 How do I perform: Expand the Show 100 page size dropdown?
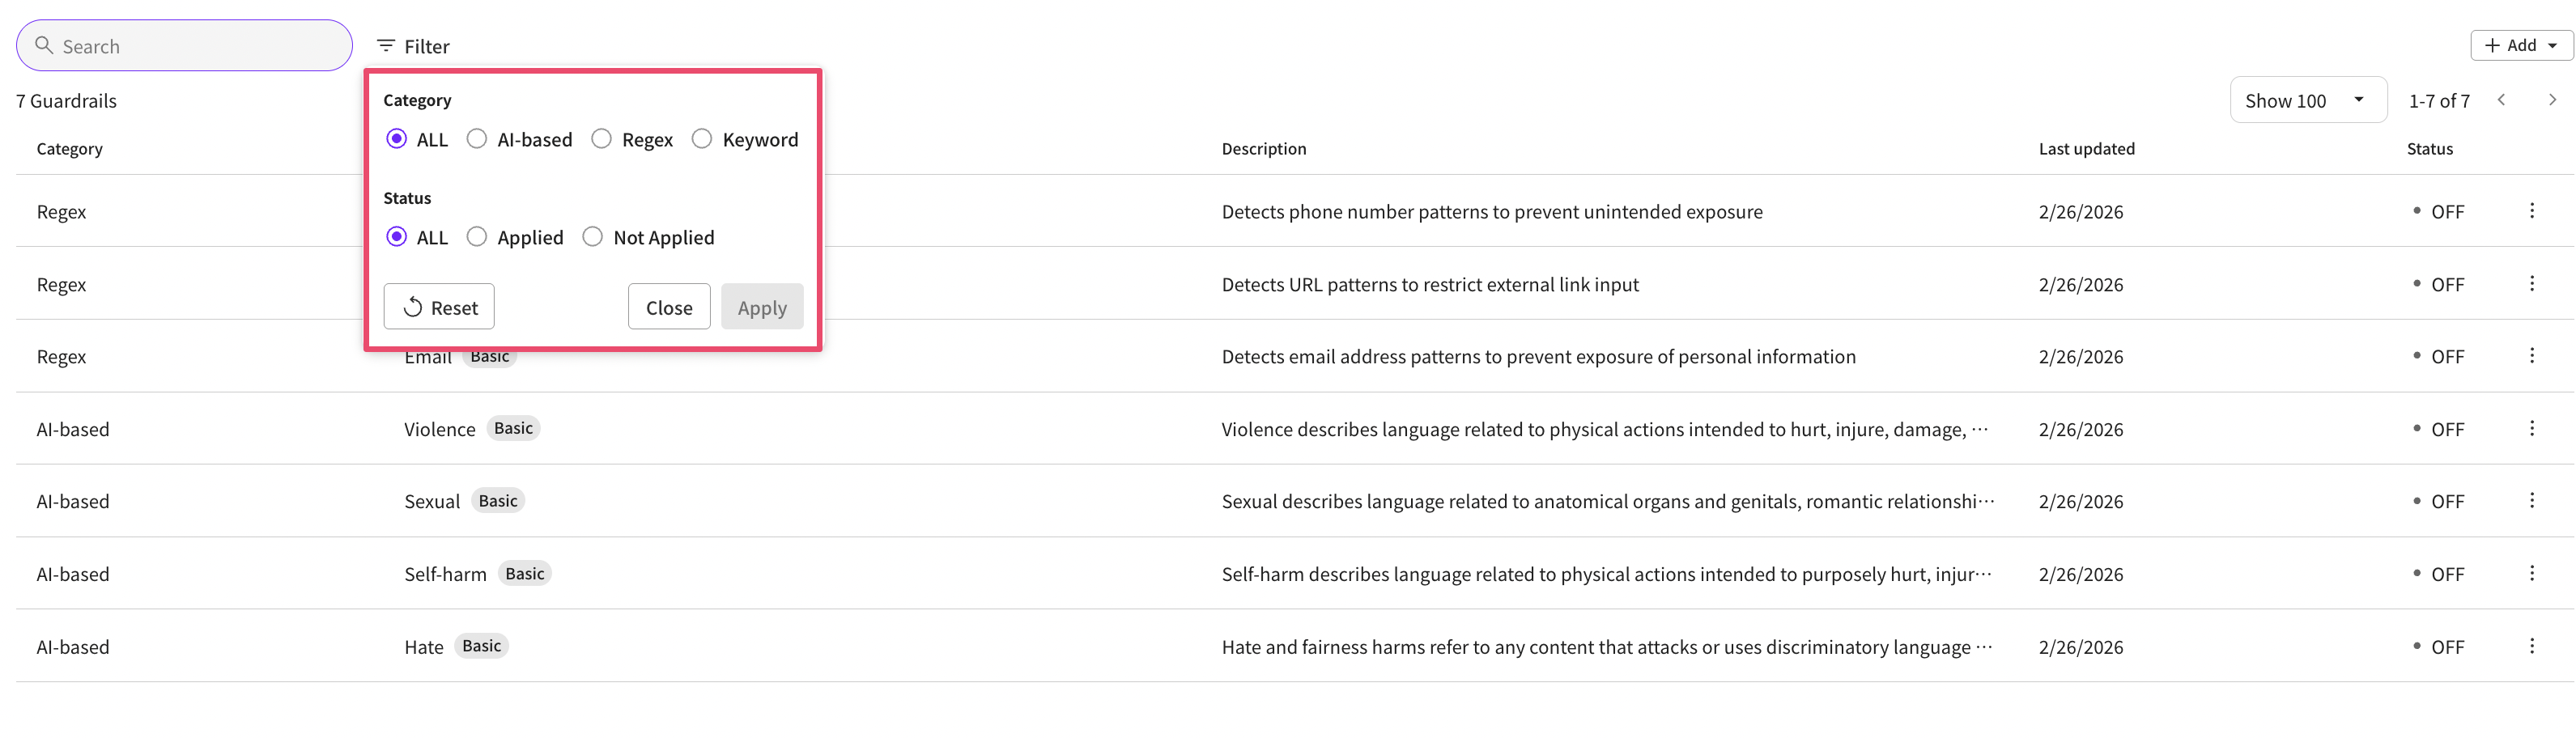coord(2307,100)
